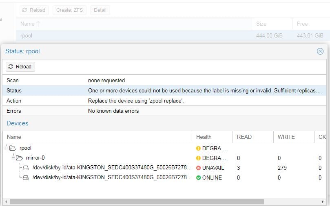Select the Scan row
This screenshot has height=206, width=330.
click(164, 80)
